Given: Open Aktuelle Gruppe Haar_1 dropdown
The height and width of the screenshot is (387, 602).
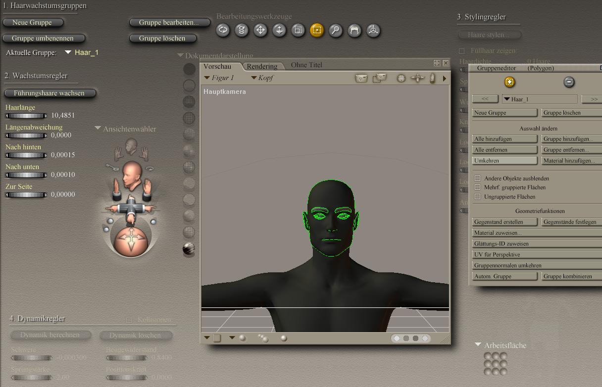Looking at the screenshot, I should click(x=68, y=52).
